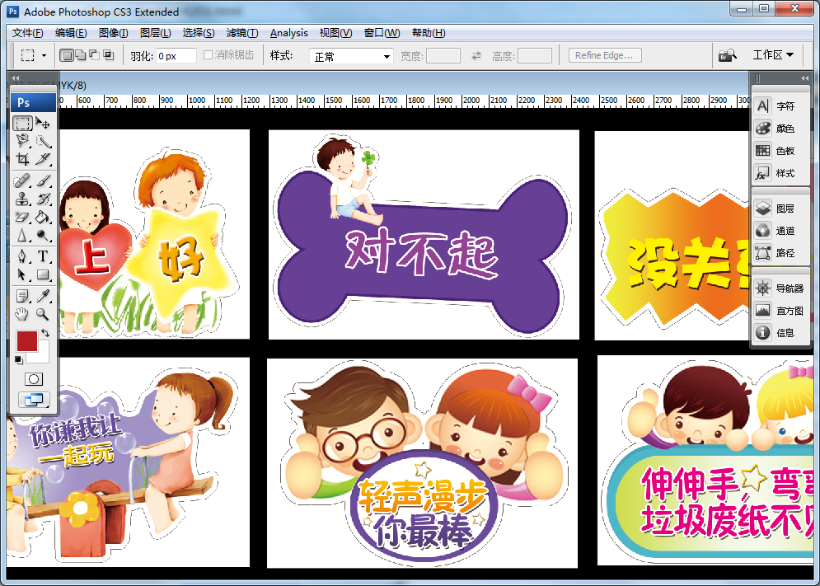Screen dimensions: 820x586
Task: Select the Pen tool
Action: coord(22,256)
